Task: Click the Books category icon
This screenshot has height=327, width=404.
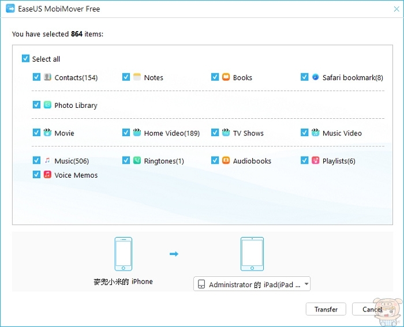Action: coord(226,77)
